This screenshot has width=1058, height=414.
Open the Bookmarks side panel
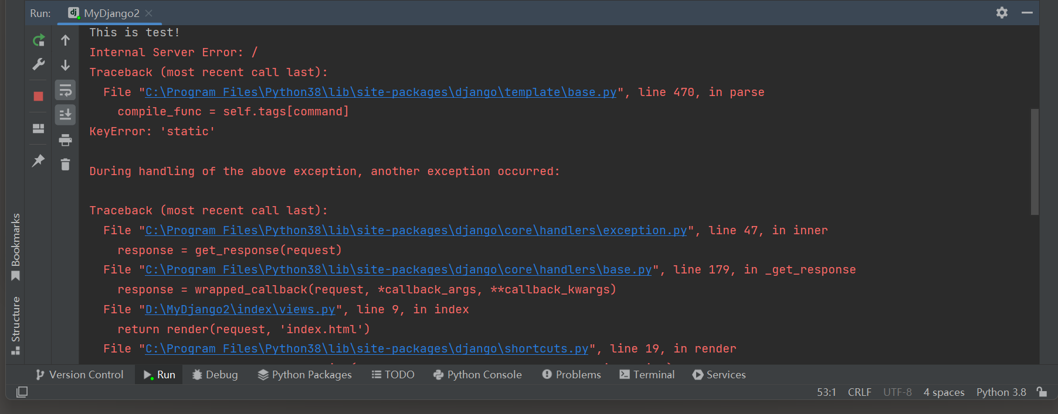tap(16, 247)
